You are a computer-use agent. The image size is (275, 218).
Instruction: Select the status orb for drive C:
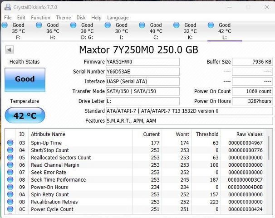coord(142,25)
